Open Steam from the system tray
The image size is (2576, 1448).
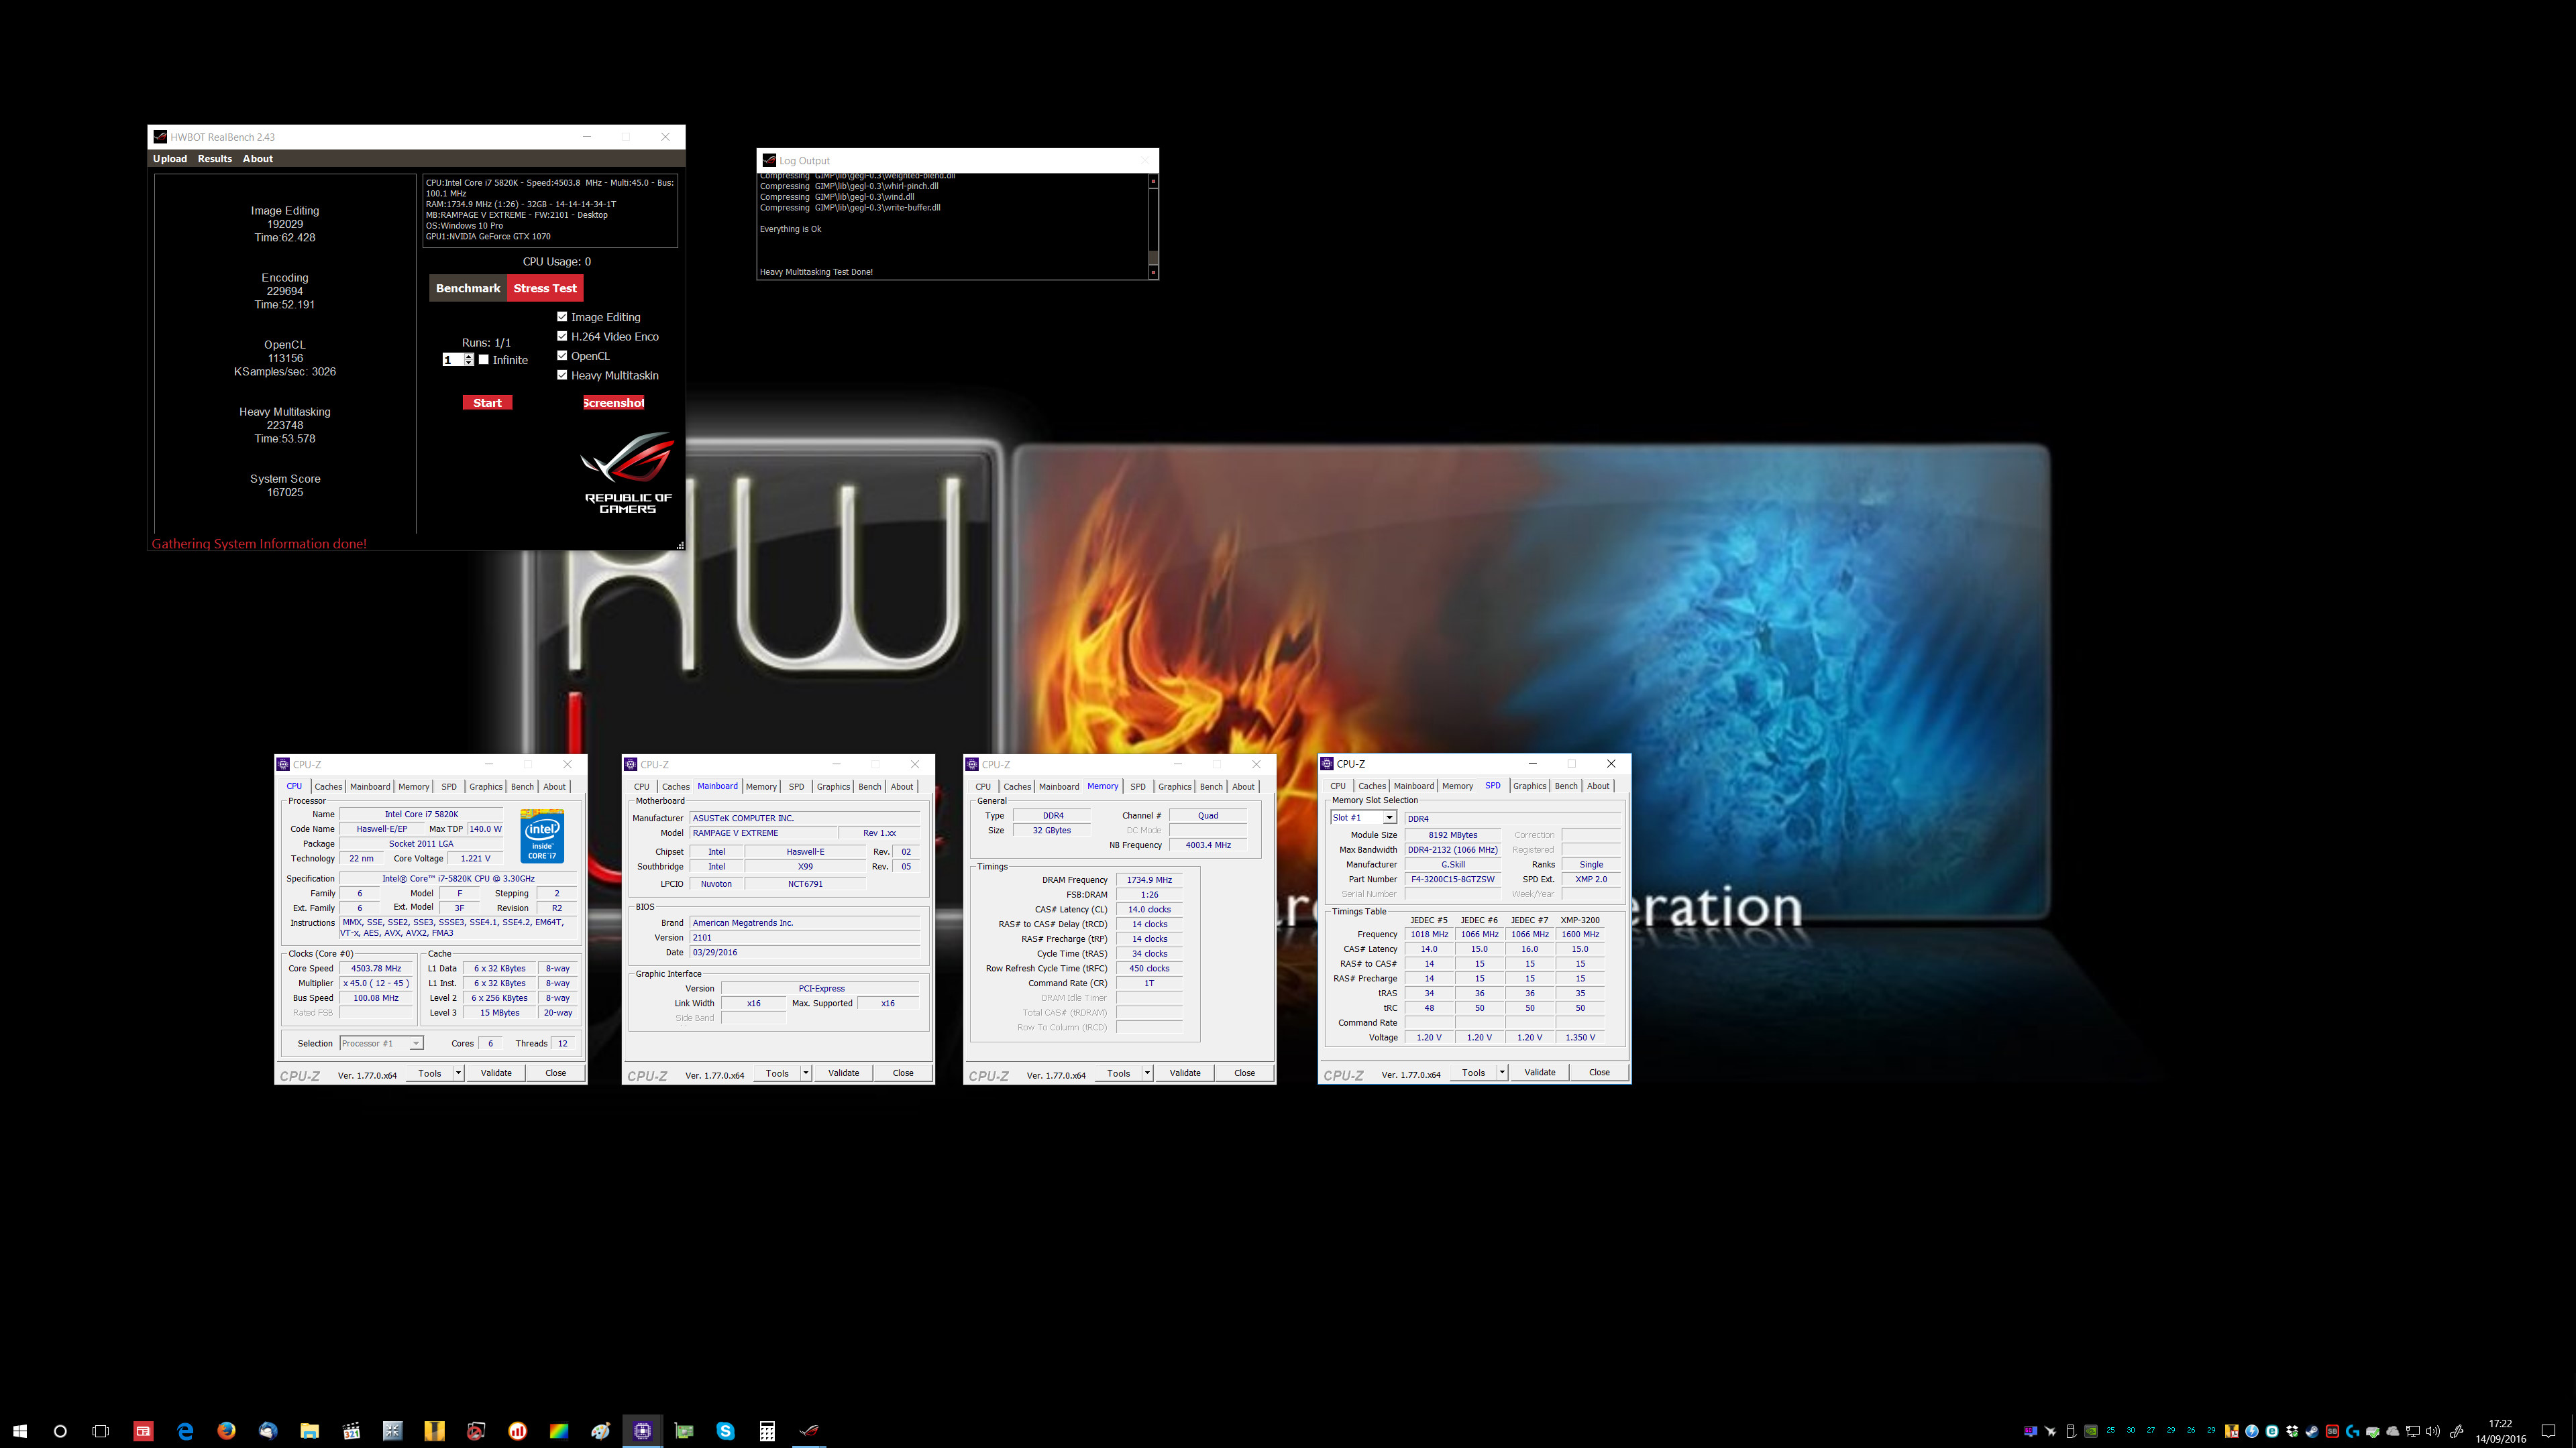pyautogui.click(x=2312, y=1431)
